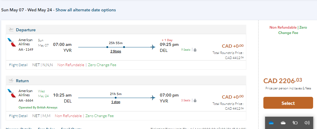317x129 pixels.
Task: Expand the 2 Stops details for departure
Action: pyautogui.click(x=116, y=51)
